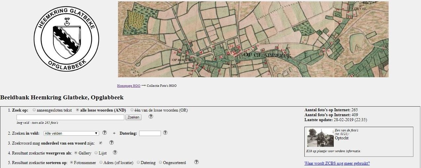
Task: Focus the main search text field
Action: pos(70,117)
